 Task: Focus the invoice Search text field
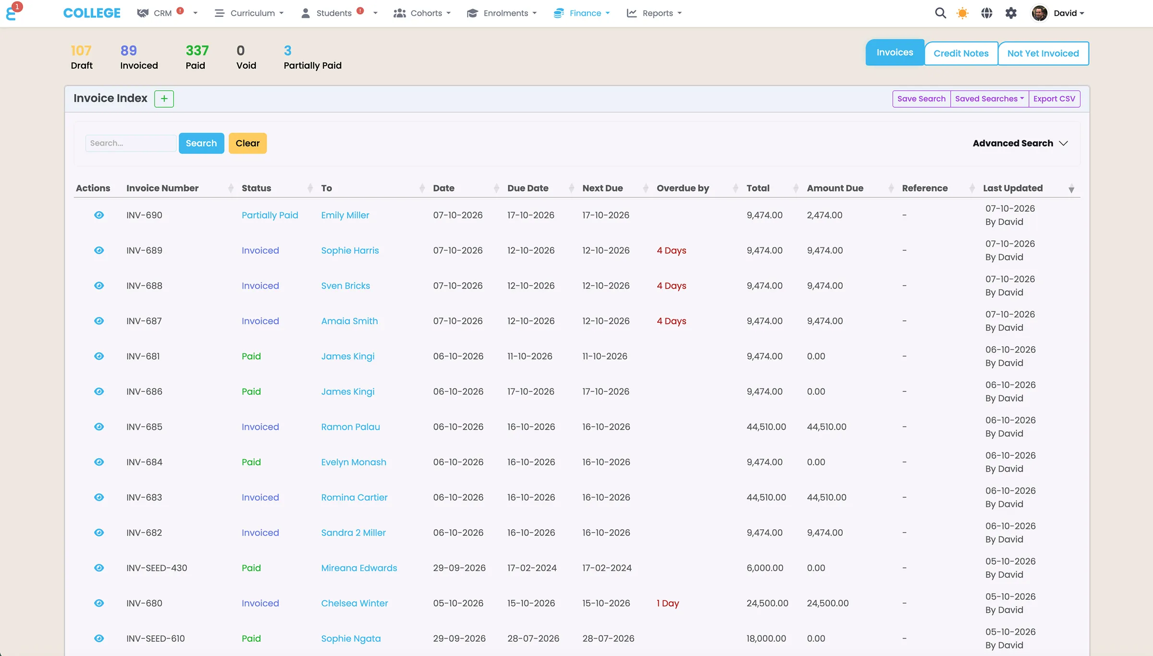pyautogui.click(x=130, y=143)
